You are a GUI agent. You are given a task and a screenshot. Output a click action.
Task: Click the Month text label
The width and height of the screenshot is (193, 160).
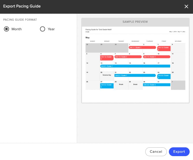[17, 29]
